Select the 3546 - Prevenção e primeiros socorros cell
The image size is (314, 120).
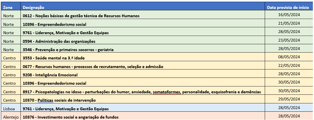(x=143, y=49)
